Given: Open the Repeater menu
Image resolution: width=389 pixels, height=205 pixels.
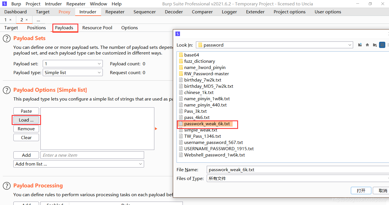Looking at the screenshot, I should click(76, 4).
